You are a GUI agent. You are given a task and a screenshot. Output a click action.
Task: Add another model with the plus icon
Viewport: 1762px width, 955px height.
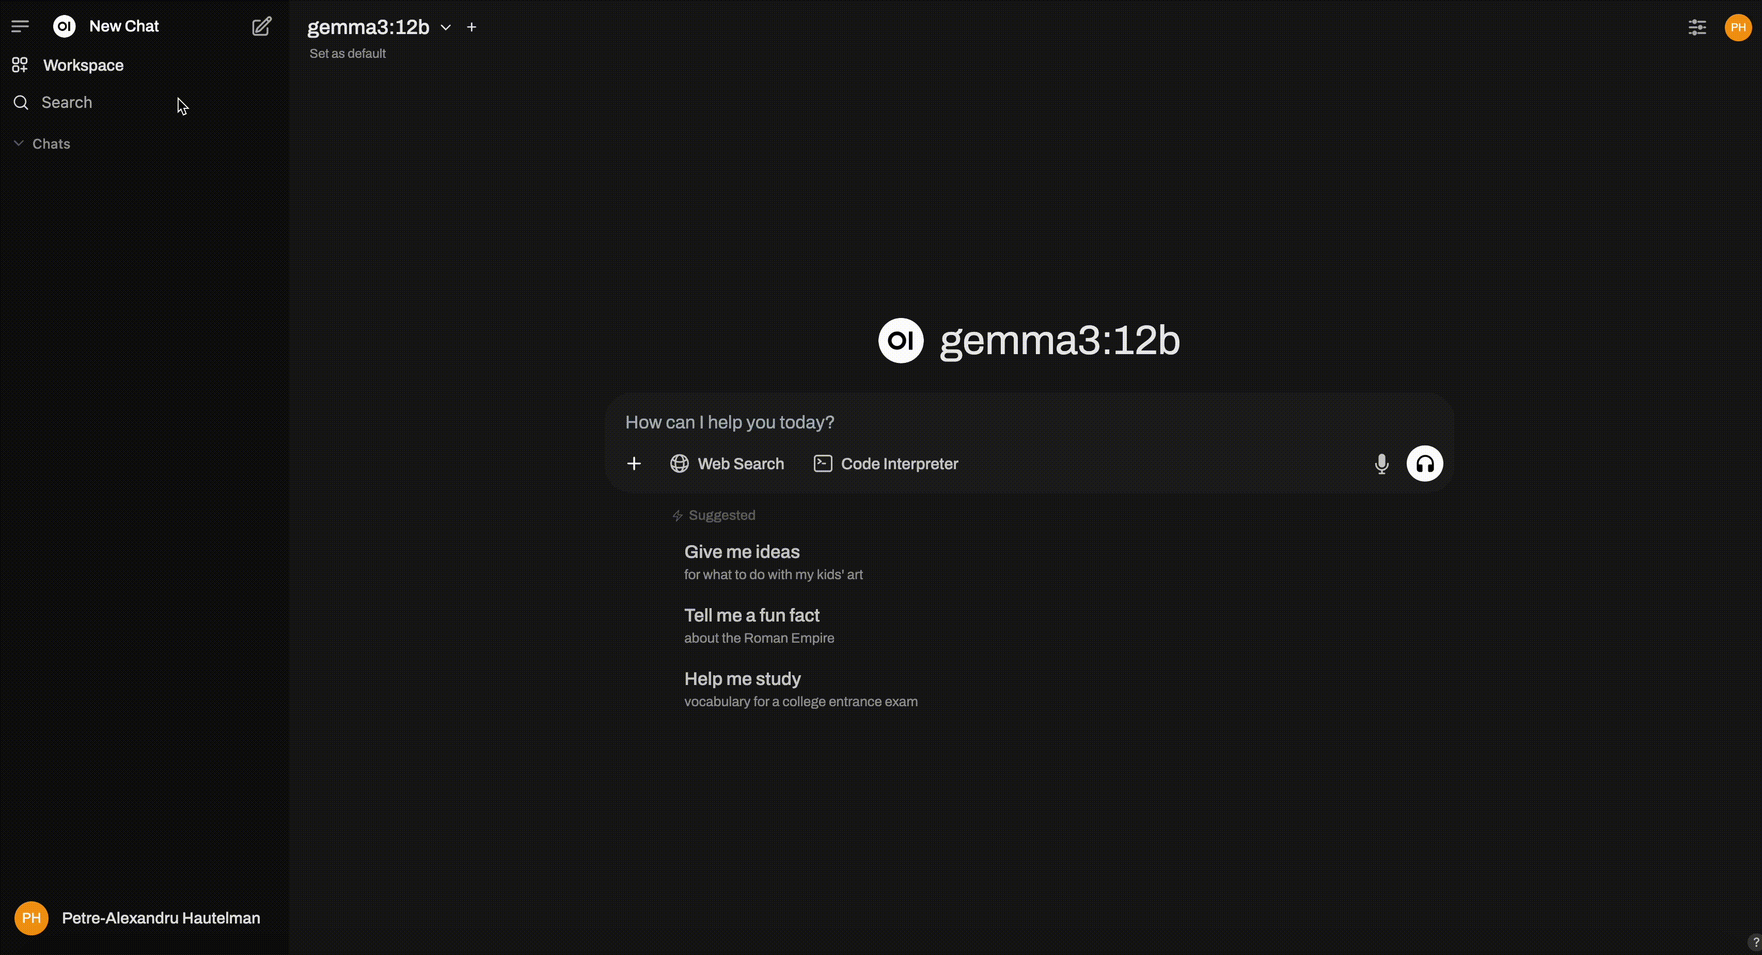coord(471,27)
